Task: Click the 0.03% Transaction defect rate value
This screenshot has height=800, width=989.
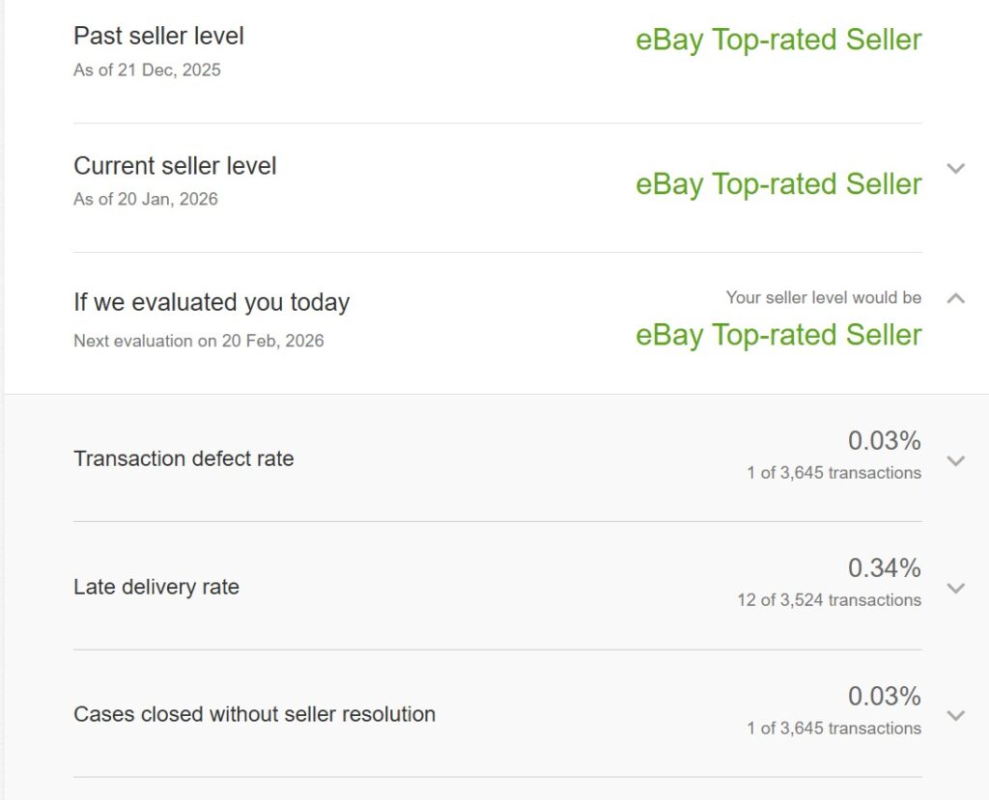Action: [x=884, y=441]
